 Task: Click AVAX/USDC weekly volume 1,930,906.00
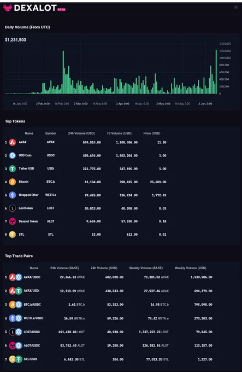pyautogui.click(x=202, y=277)
